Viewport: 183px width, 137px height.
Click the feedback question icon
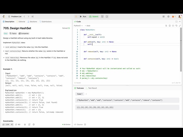coord(34,124)
